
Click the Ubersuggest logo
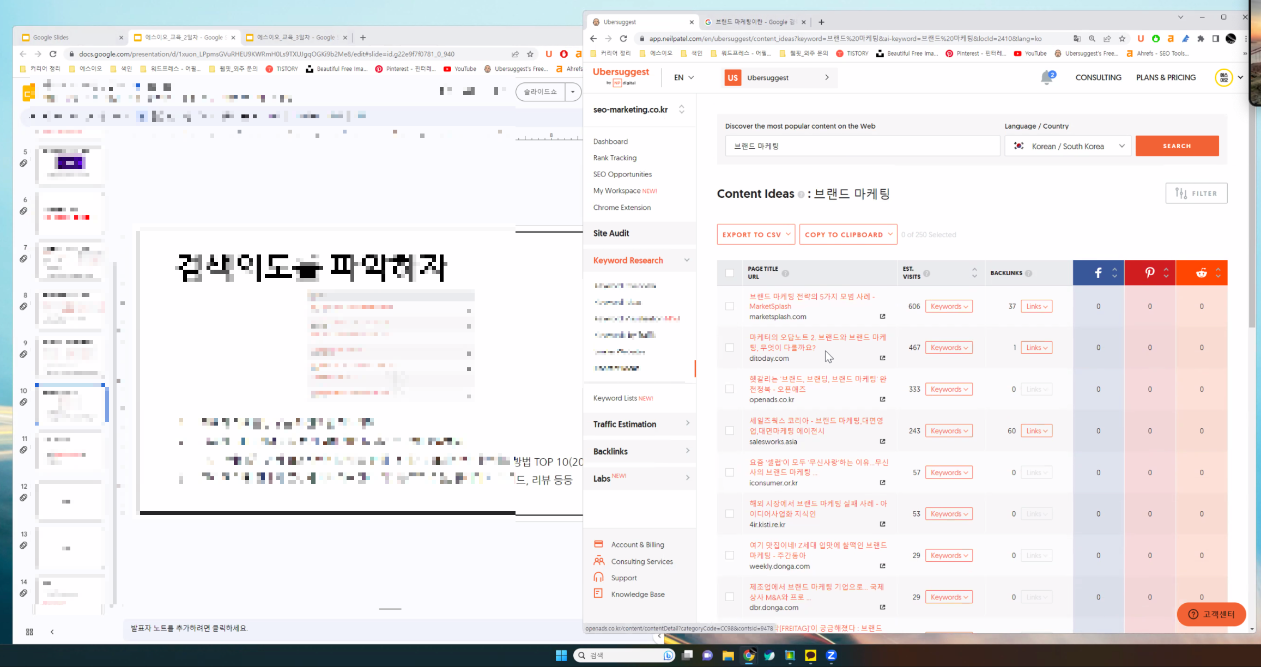pos(621,76)
